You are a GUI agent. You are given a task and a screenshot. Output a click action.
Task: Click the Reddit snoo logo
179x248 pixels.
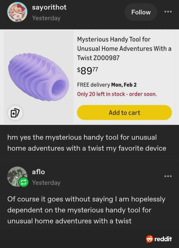150,239
